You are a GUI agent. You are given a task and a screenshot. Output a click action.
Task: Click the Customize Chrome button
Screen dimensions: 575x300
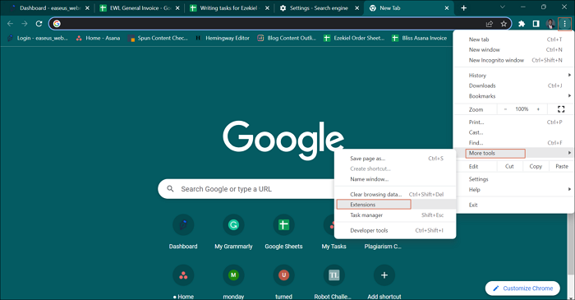point(522,288)
